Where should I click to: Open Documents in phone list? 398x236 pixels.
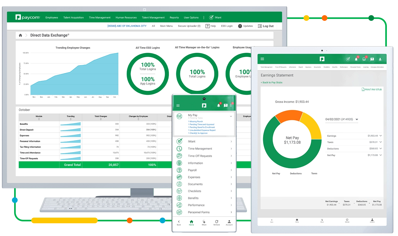[204, 184]
